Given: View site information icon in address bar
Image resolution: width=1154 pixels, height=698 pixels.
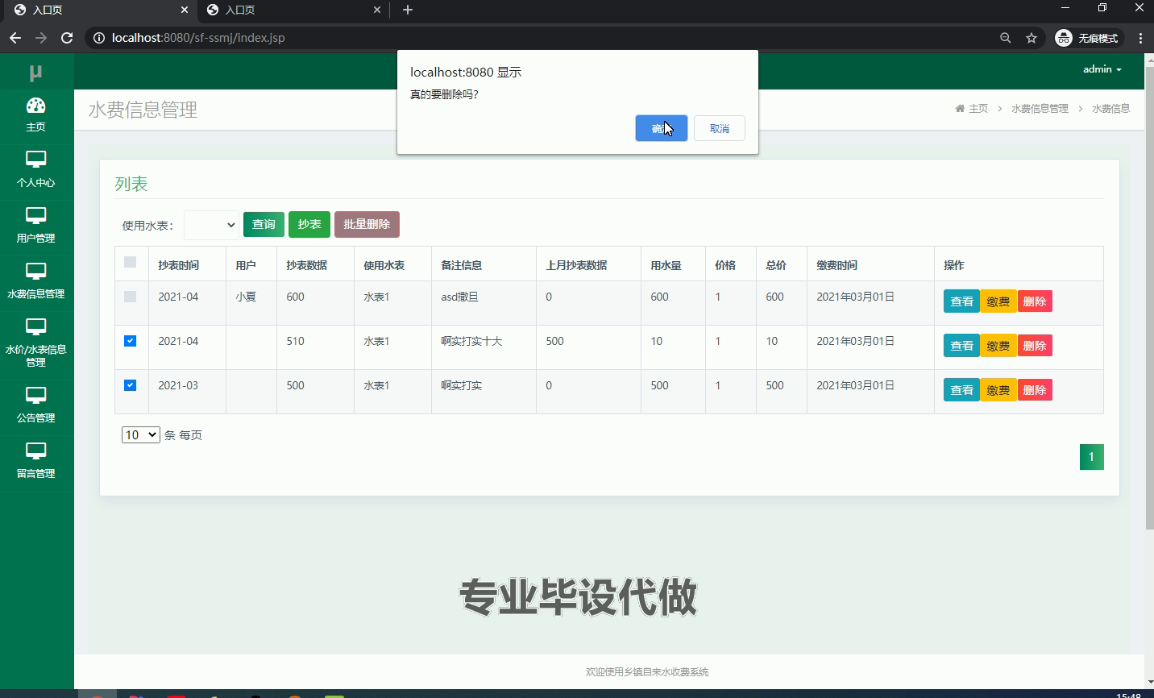Looking at the screenshot, I should [98, 38].
